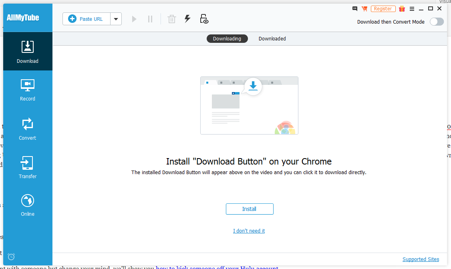Click the scheduler clock icon

click(11, 257)
